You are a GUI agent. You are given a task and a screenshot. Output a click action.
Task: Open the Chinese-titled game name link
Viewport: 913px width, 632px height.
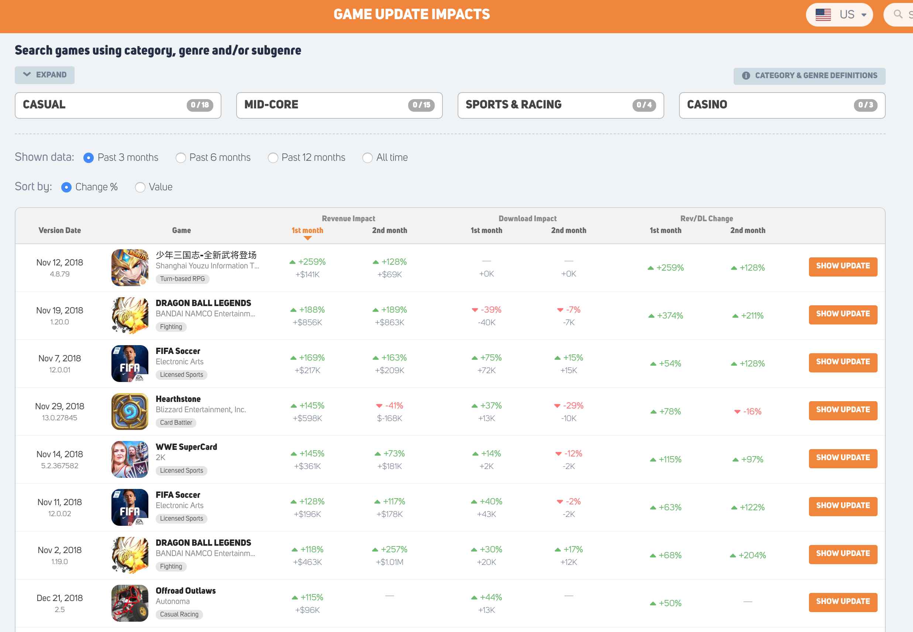click(206, 255)
